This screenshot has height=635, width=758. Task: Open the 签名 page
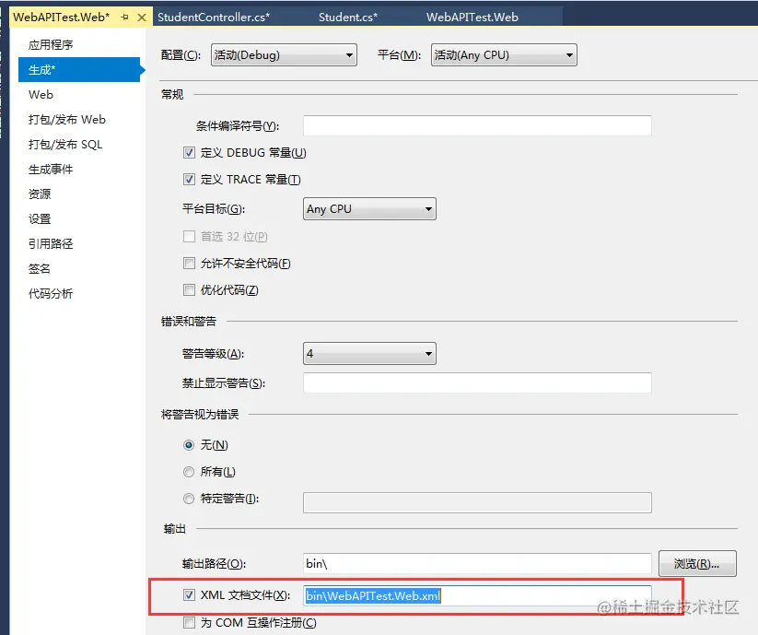(40, 269)
